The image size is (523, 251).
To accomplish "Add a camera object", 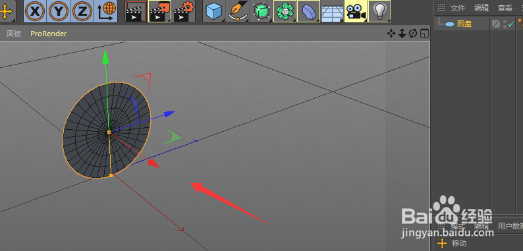I will pyautogui.click(x=356, y=11).
